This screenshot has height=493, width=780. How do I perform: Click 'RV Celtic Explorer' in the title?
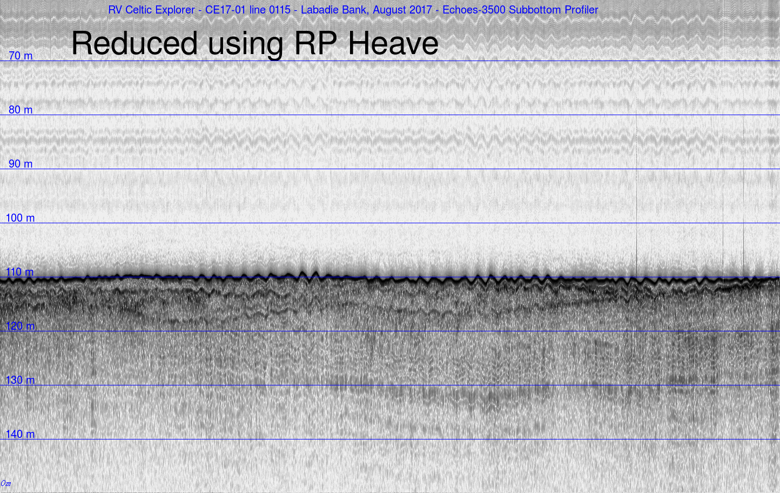[x=151, y=10]
